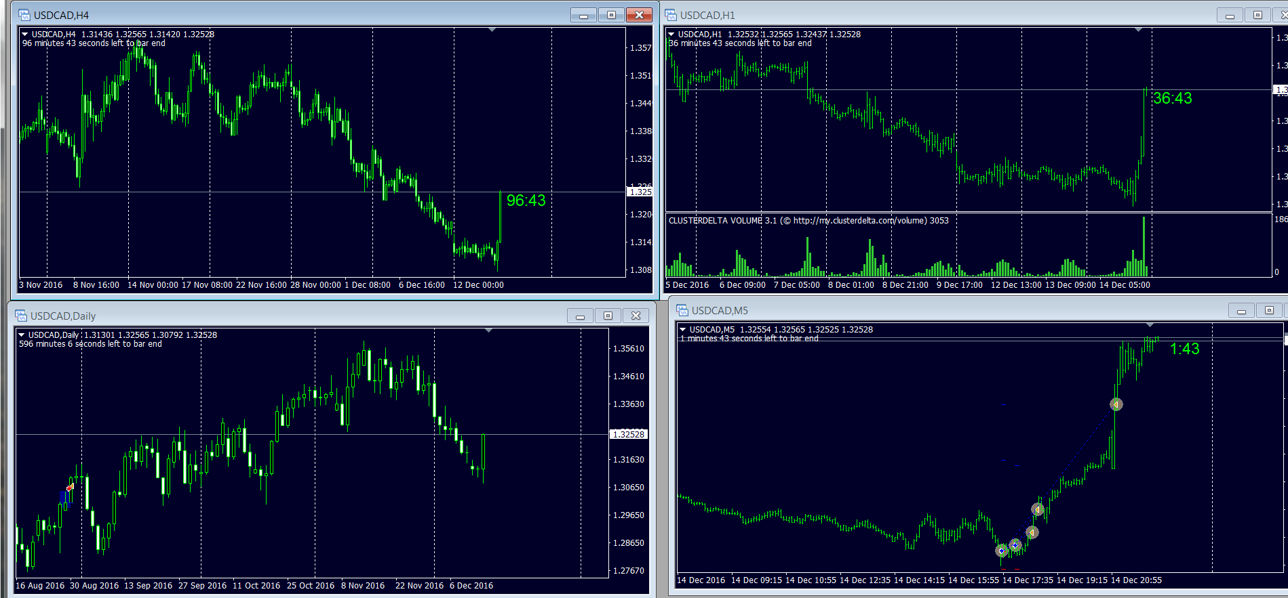The height and width of the screenshot is (598, 1288).
Task: Expand the M5 chart info dropdown triangle
Action: (683, 329)
